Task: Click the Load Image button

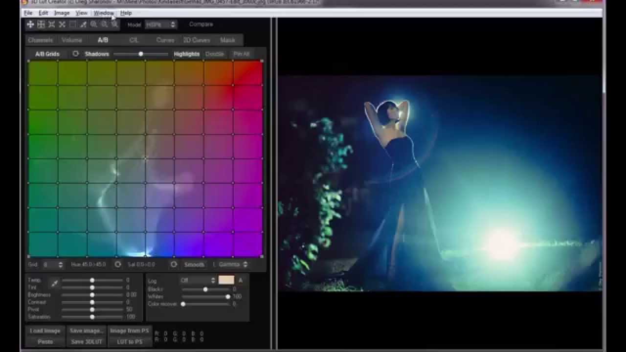Action: pyautogui.click(x=45, y=331)
